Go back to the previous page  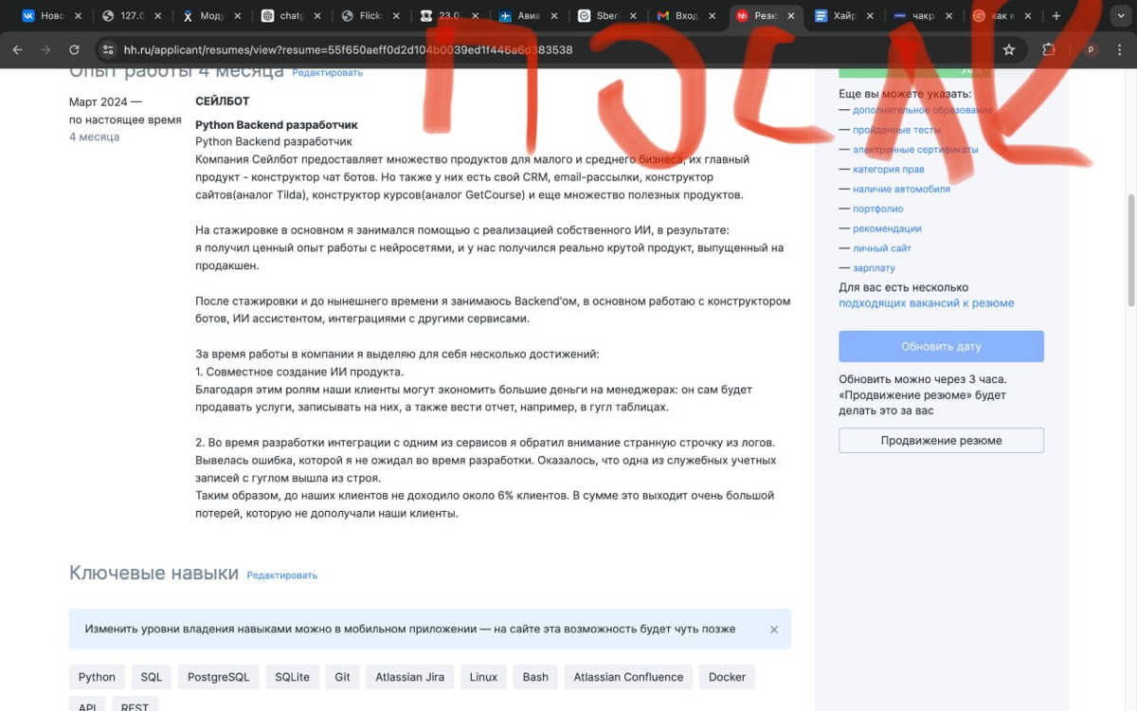coord(17,50)
